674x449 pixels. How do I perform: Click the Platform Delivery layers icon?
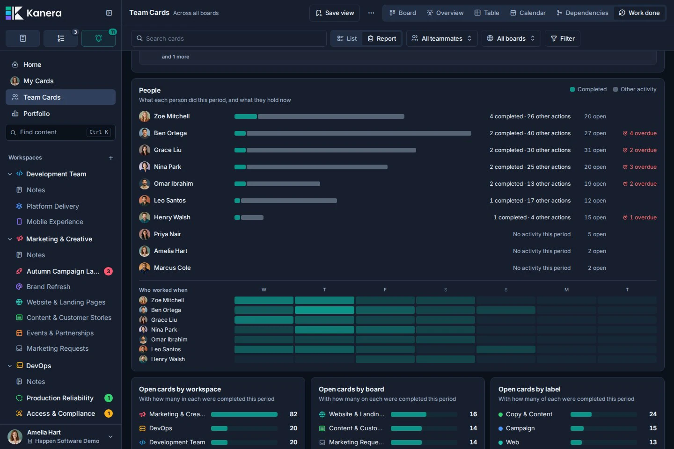[x=19, y=206]
